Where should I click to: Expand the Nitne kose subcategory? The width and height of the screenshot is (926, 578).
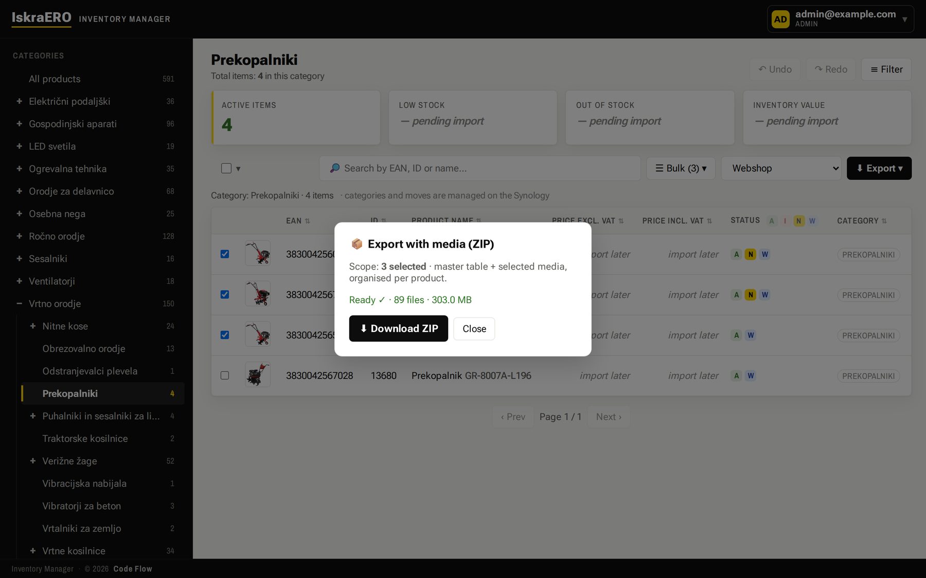pyautogui.click(x=33, y=326)
